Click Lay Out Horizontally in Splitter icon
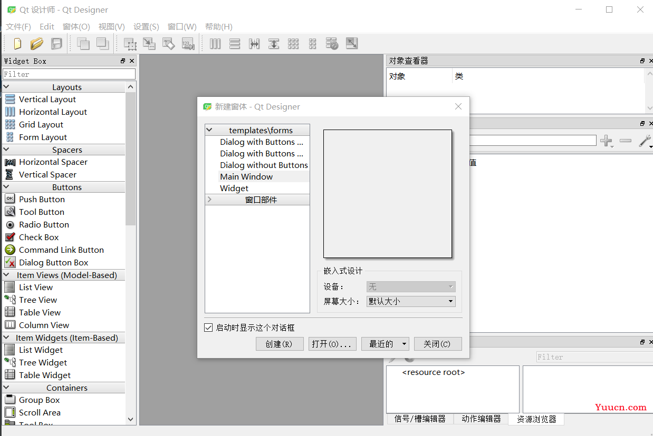Screen dimensions: 653x436 (254, 44)
